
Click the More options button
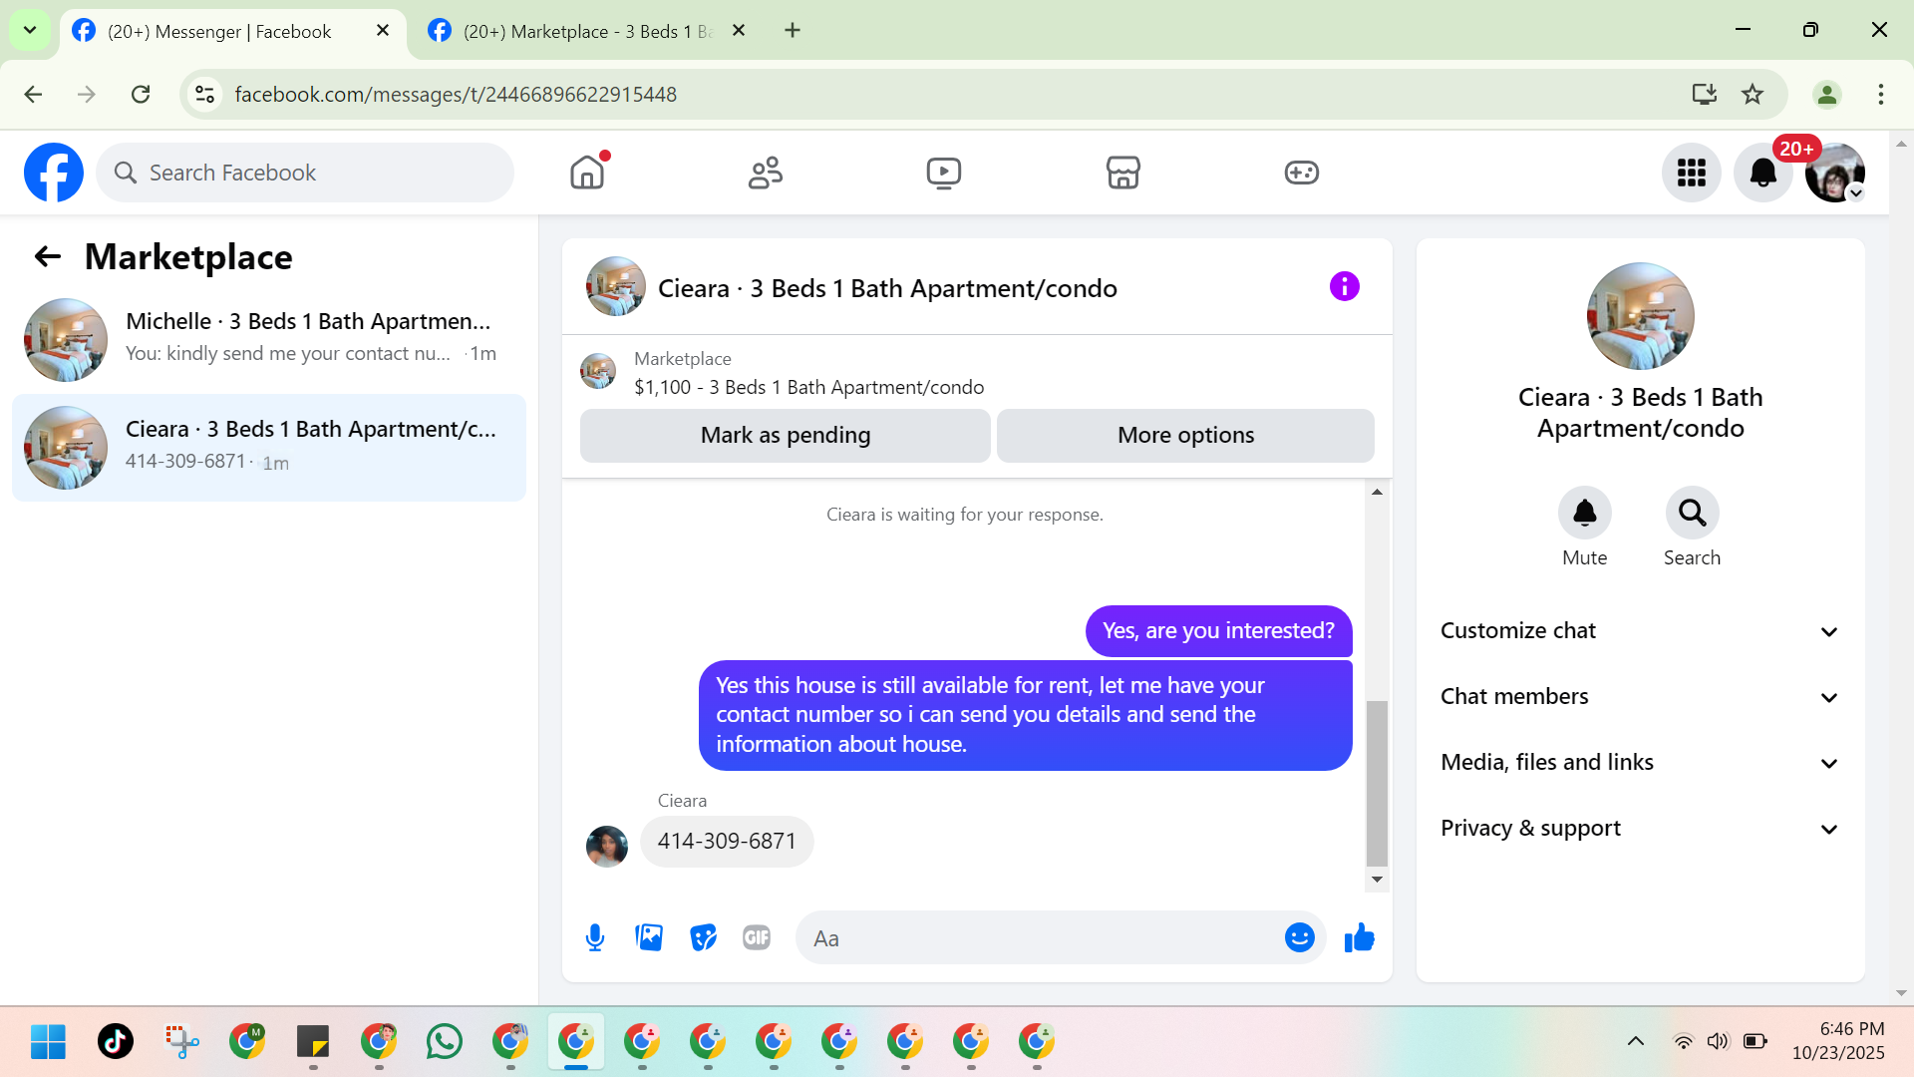coord(1184,436)
